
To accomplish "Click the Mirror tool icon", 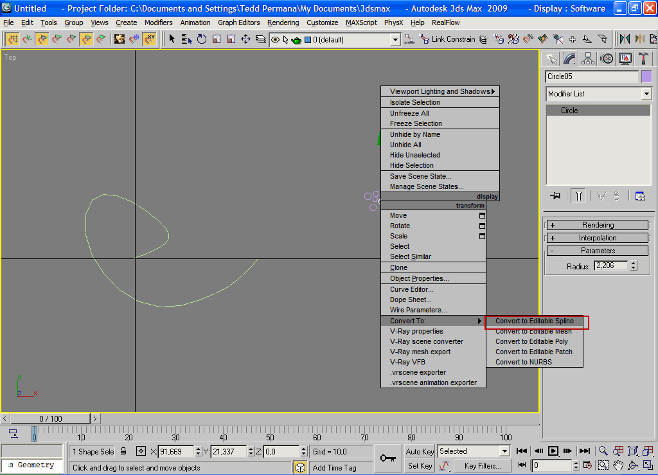I will point(625,39).
